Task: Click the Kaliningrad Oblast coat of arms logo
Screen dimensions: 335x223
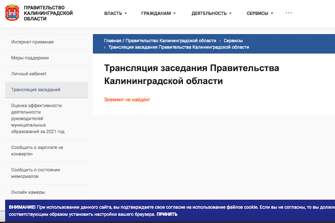Action: coord(12,12)
